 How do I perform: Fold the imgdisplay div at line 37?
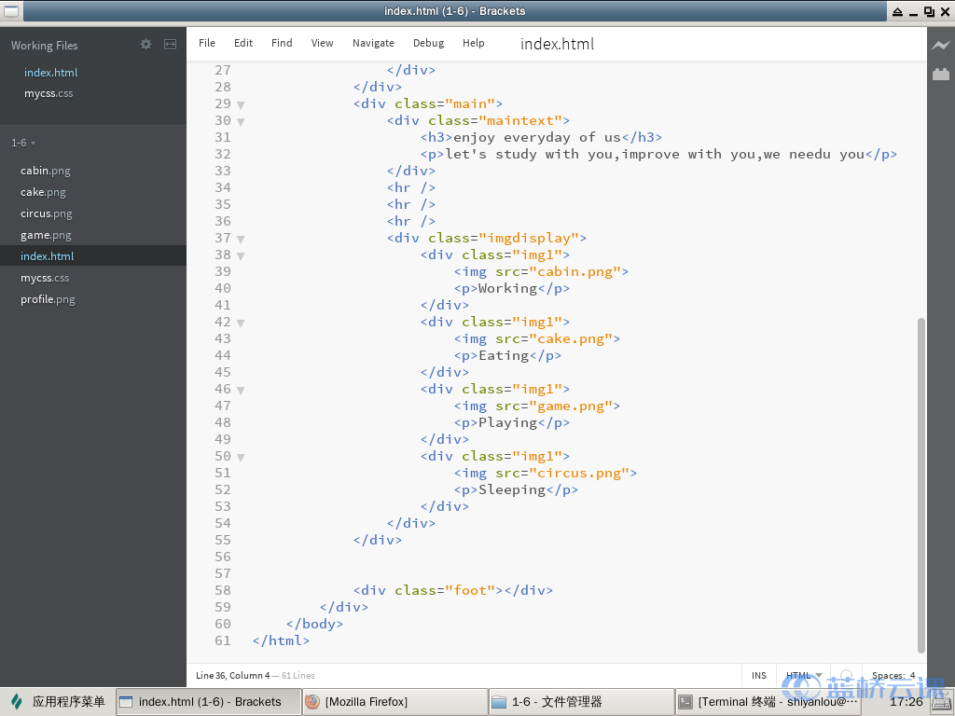241,239
